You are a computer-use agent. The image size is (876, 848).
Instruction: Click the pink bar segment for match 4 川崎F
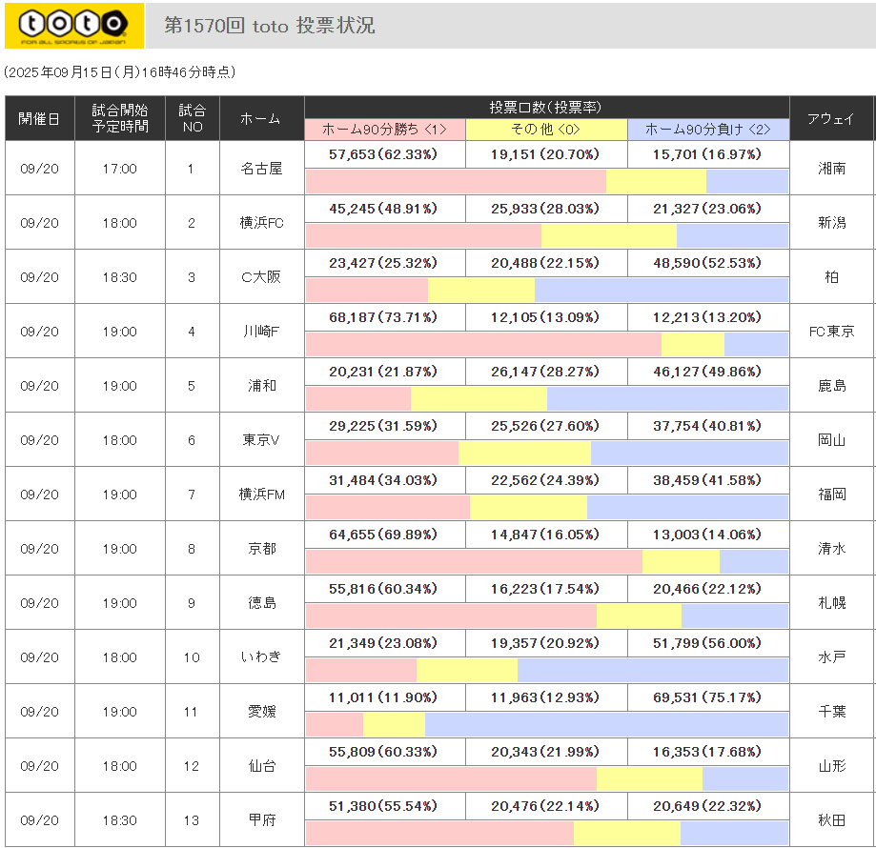[483, 344]
